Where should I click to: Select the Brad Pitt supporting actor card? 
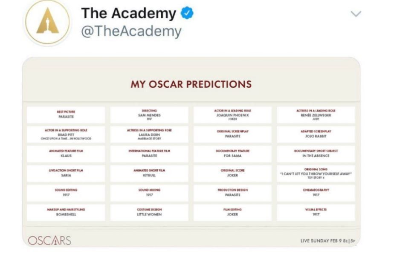click(x=66, y=134)
